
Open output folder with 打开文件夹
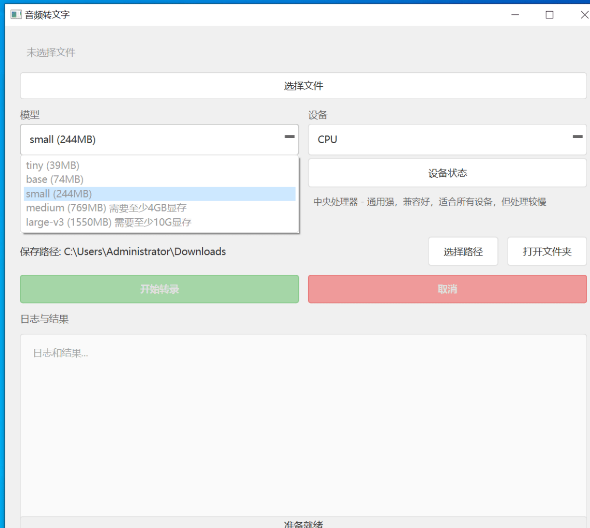coord(547,251)
